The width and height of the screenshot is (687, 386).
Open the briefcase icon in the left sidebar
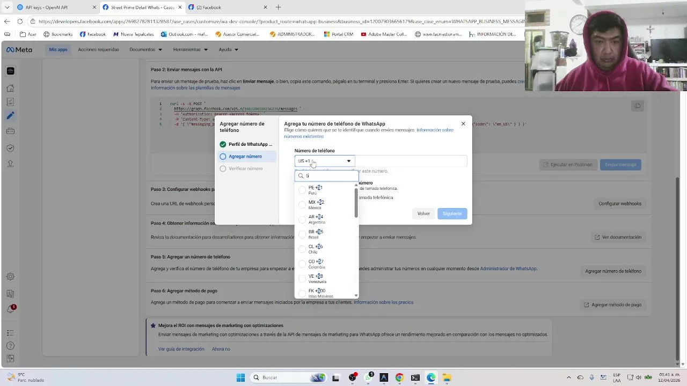(10, 131)
